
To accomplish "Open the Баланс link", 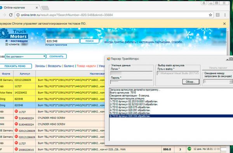I will (69, 66).
